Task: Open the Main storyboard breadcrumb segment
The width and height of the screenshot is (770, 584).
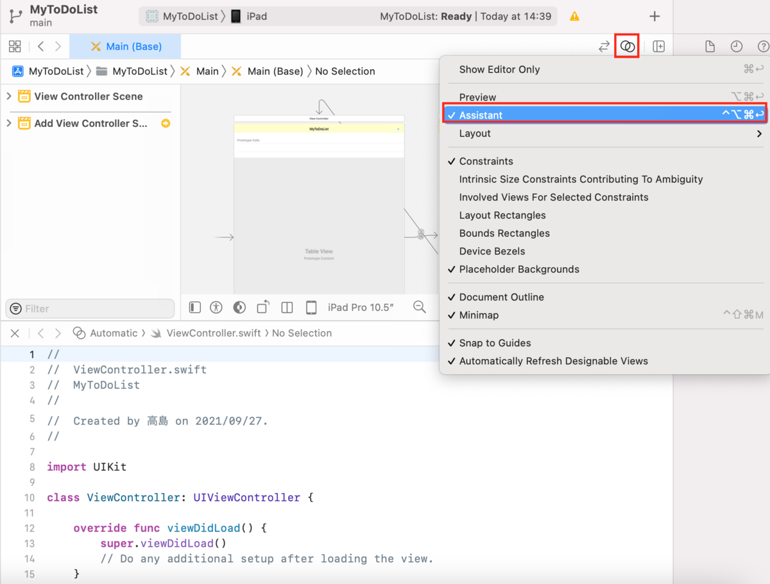Action: (x=200, y=71)
